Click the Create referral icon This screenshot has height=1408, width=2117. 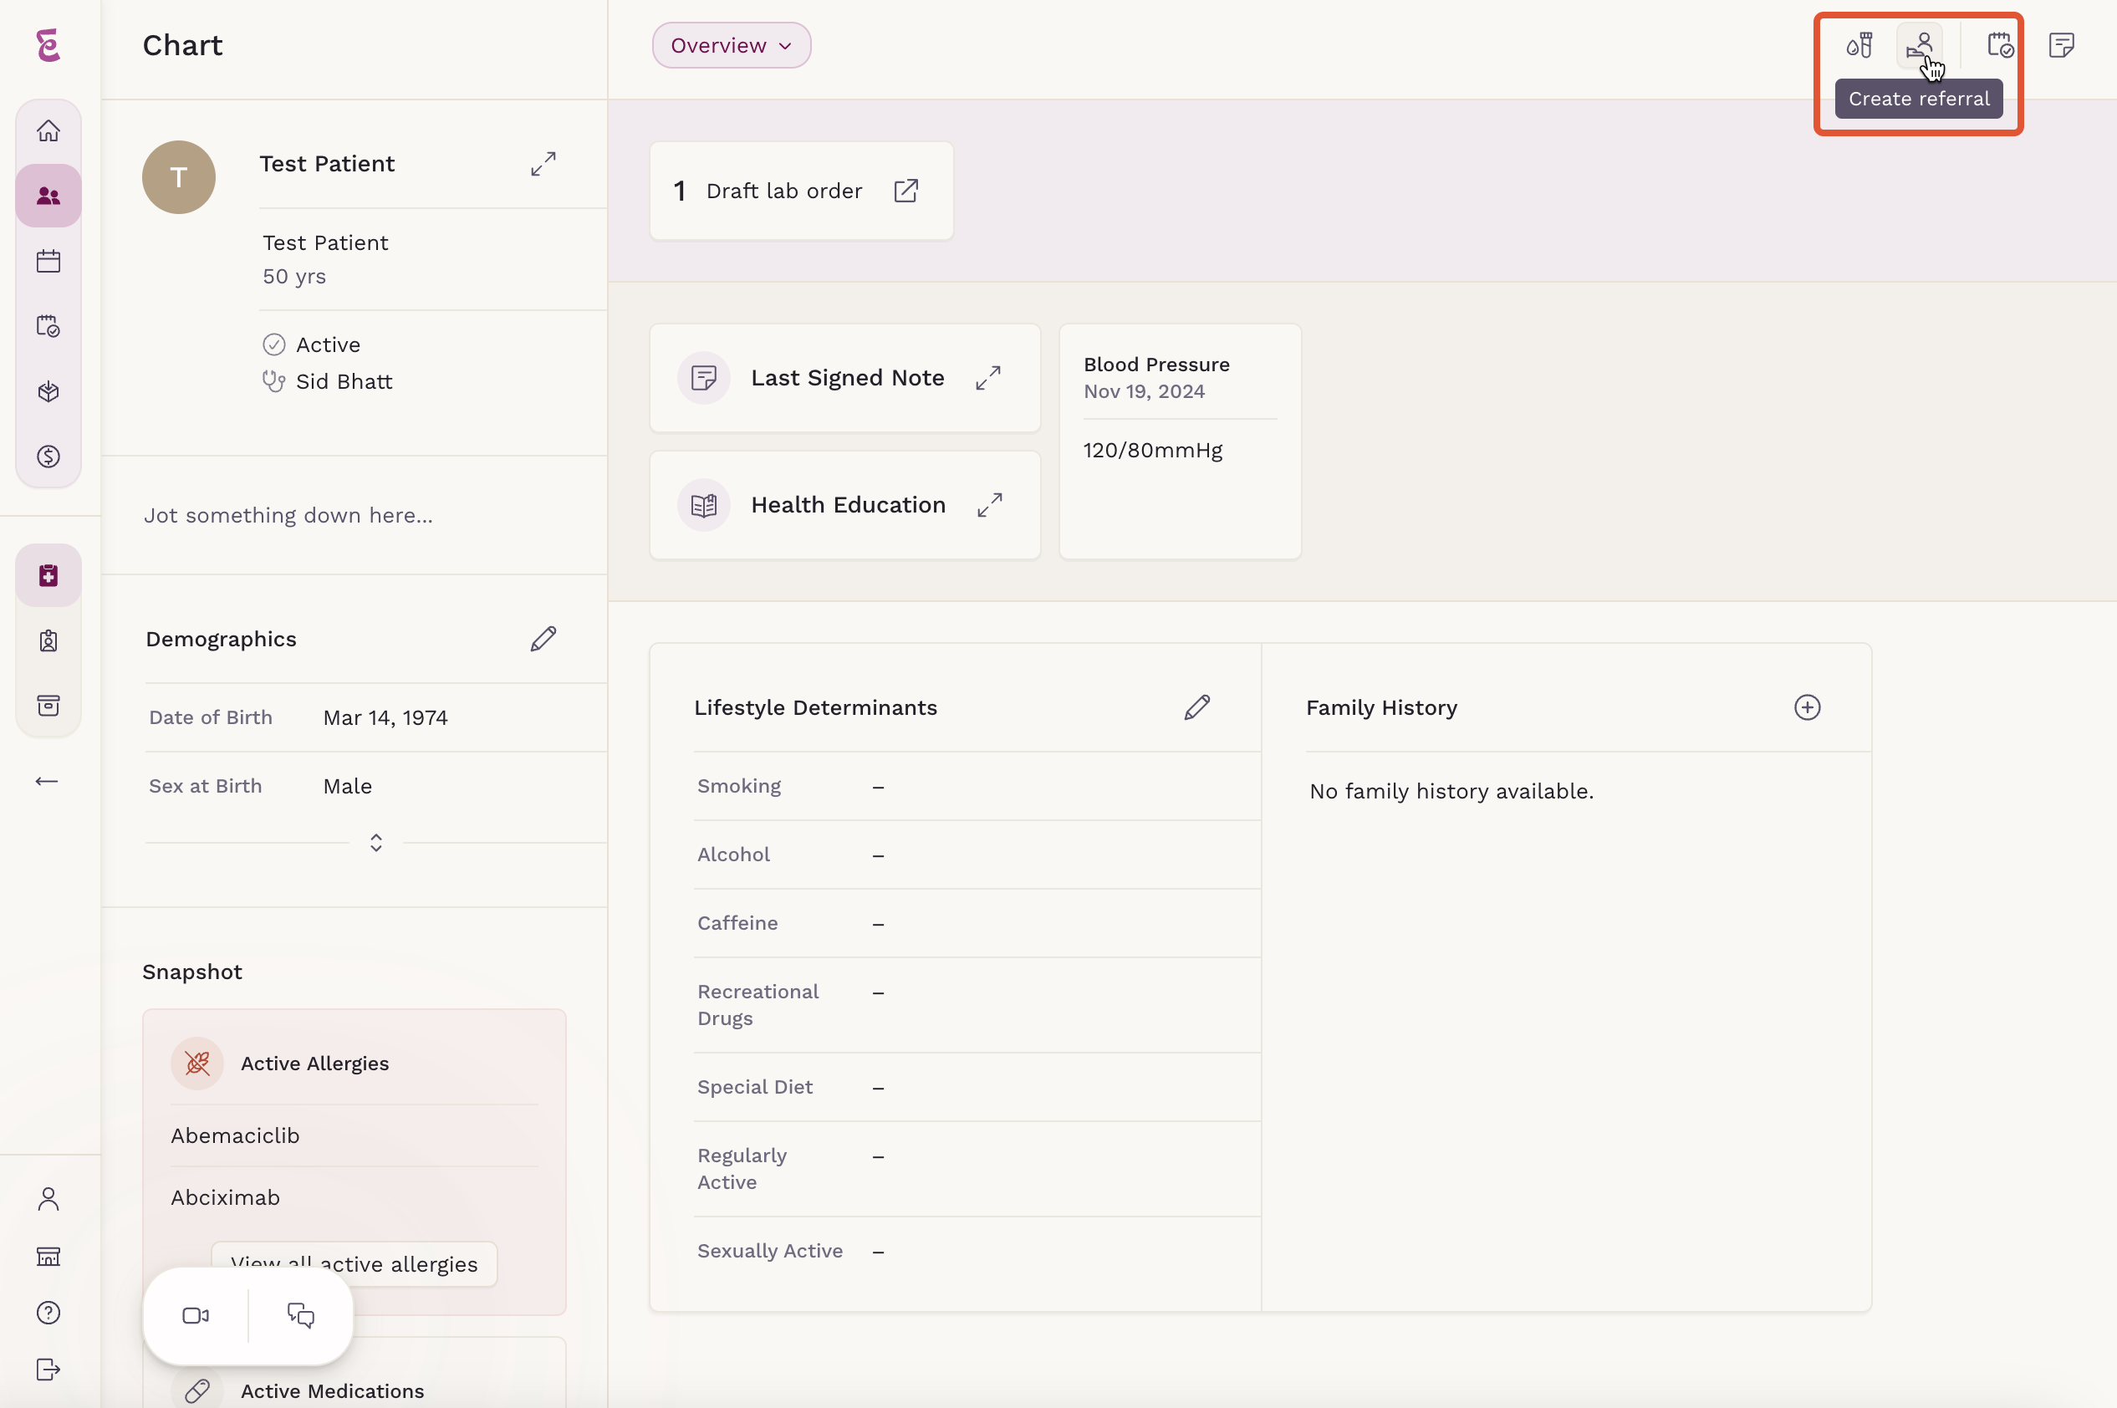coord(1920,45)
